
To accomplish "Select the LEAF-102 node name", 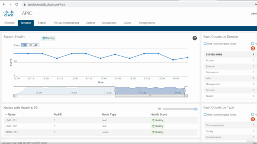I will tap(11, 126).
